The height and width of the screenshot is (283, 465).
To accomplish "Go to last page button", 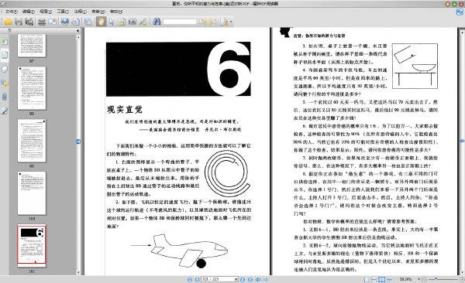I will pos(250,279).
